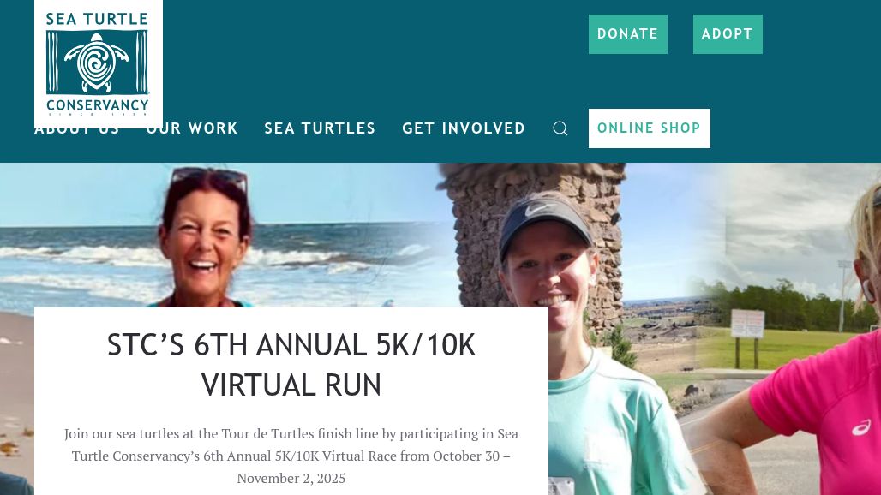The width and height of the screenshot is (881, 495).
Task: Open the GET INVOLVED menu
Action: (x=464, y=128)
